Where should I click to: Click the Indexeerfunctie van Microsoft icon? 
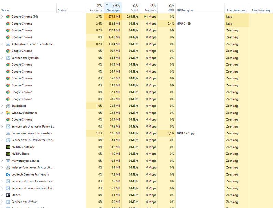[x=8, y=168]
